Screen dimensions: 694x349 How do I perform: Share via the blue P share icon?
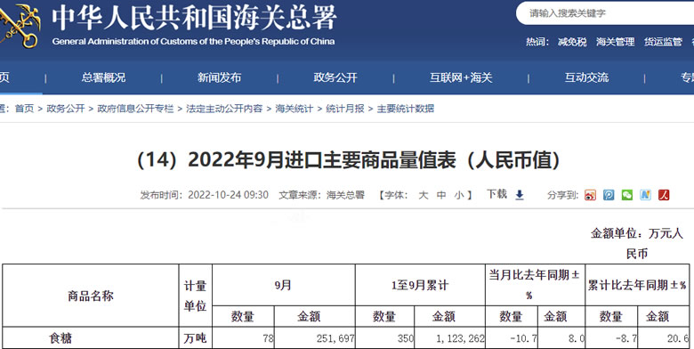[x=609, y=195]
